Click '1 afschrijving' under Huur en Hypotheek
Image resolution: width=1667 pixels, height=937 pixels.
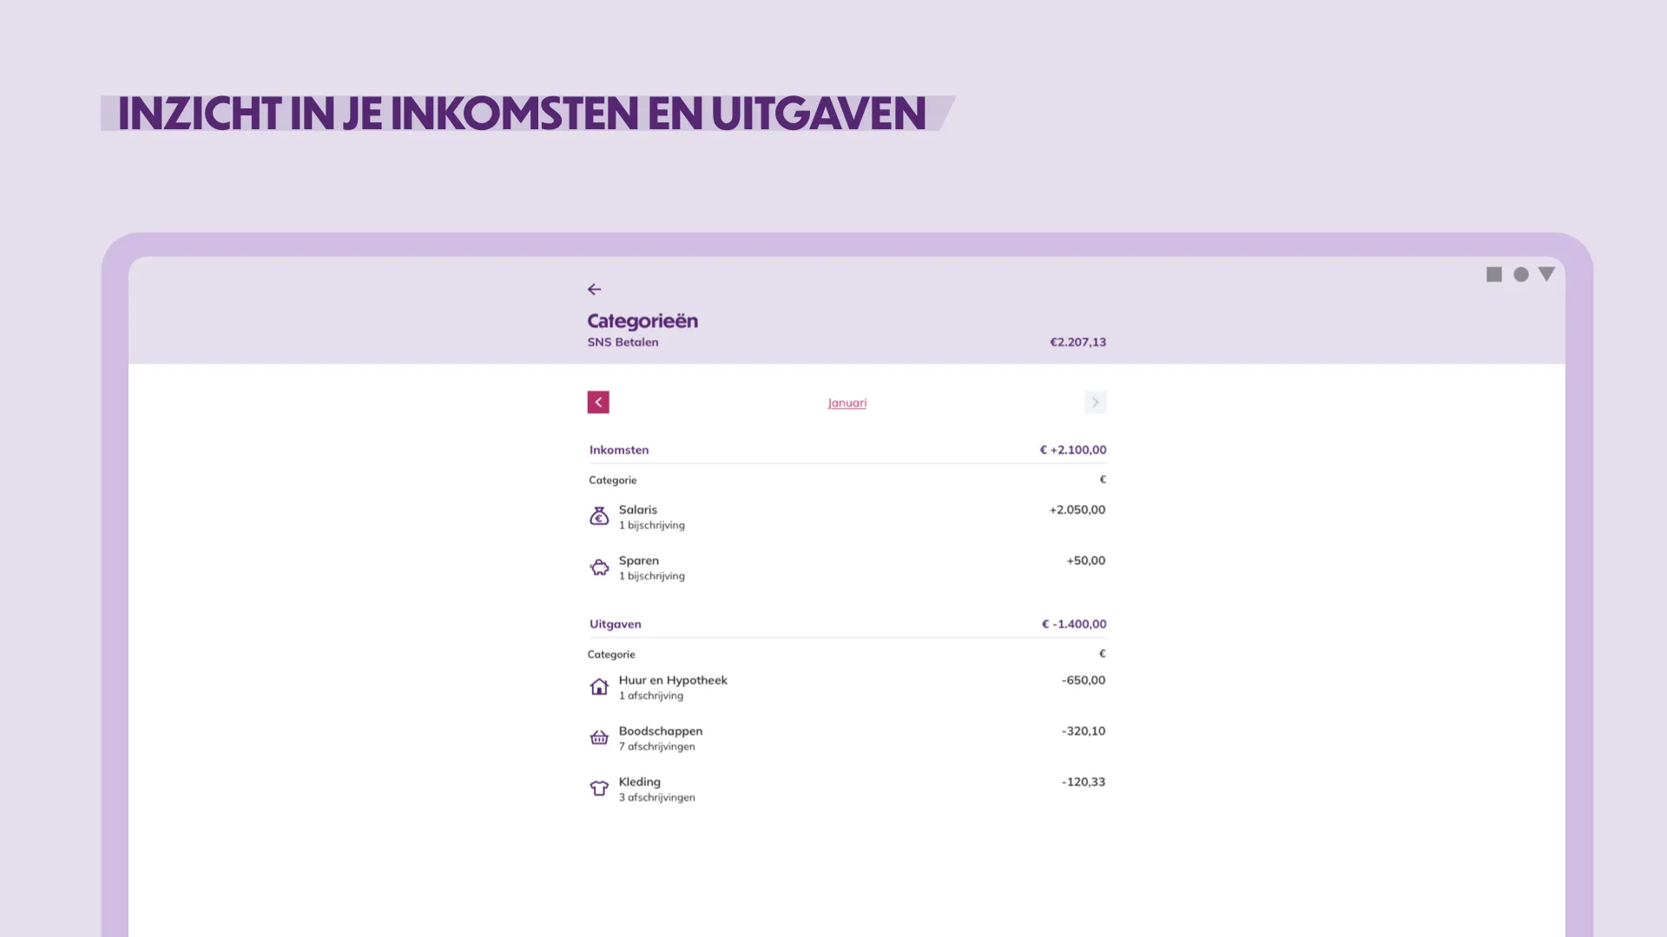click(x=650, y=696)
